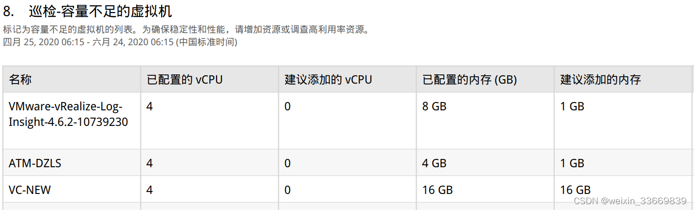
Task: Click the VMware-vRealize-Log-Insight name cell
Action: (x=68, y=114)
